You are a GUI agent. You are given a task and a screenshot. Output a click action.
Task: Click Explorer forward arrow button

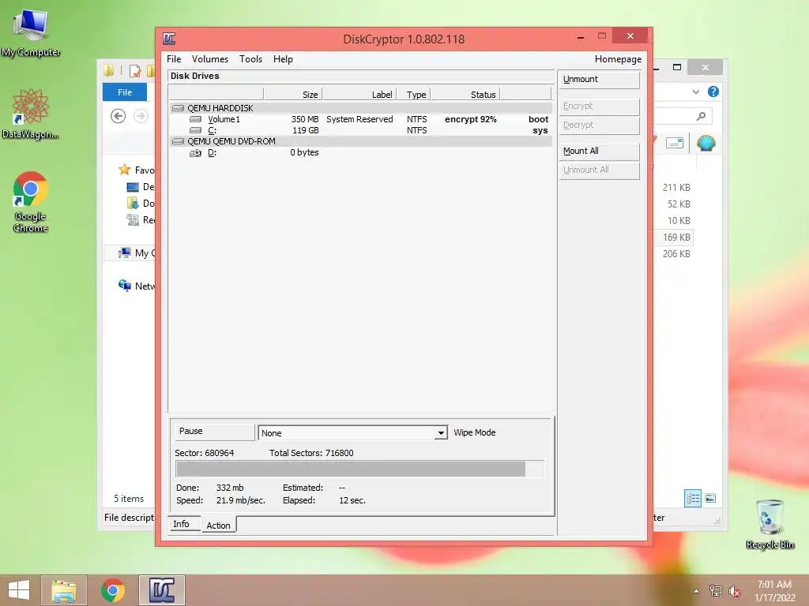tap(141, 116)
